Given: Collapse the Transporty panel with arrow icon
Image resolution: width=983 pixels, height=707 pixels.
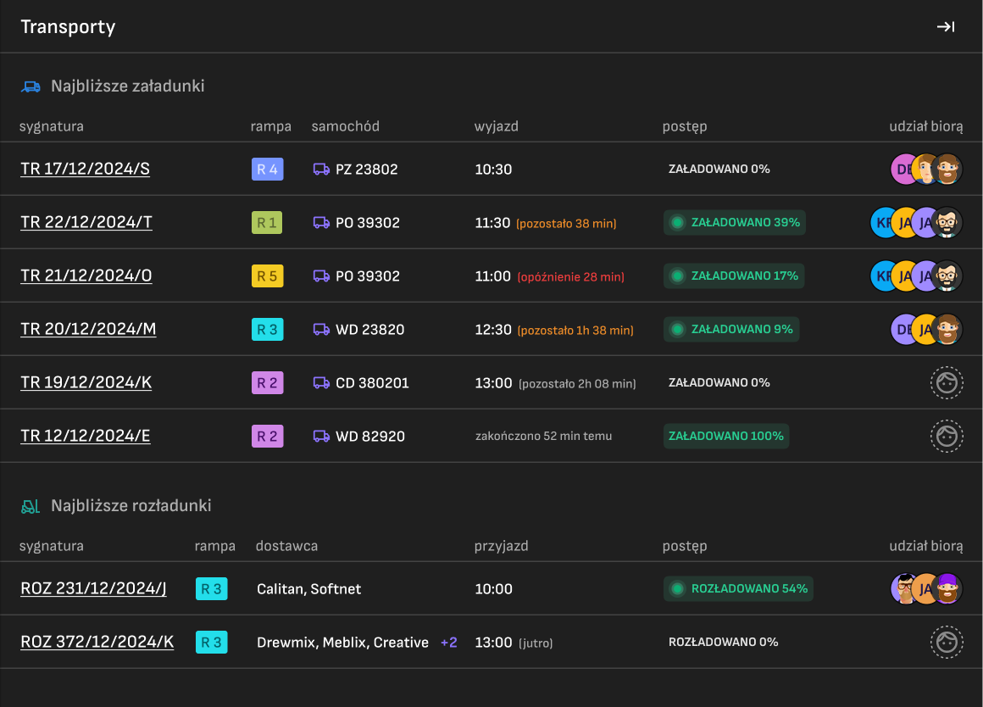Looking at the screenshot, I should pos(946,26).
